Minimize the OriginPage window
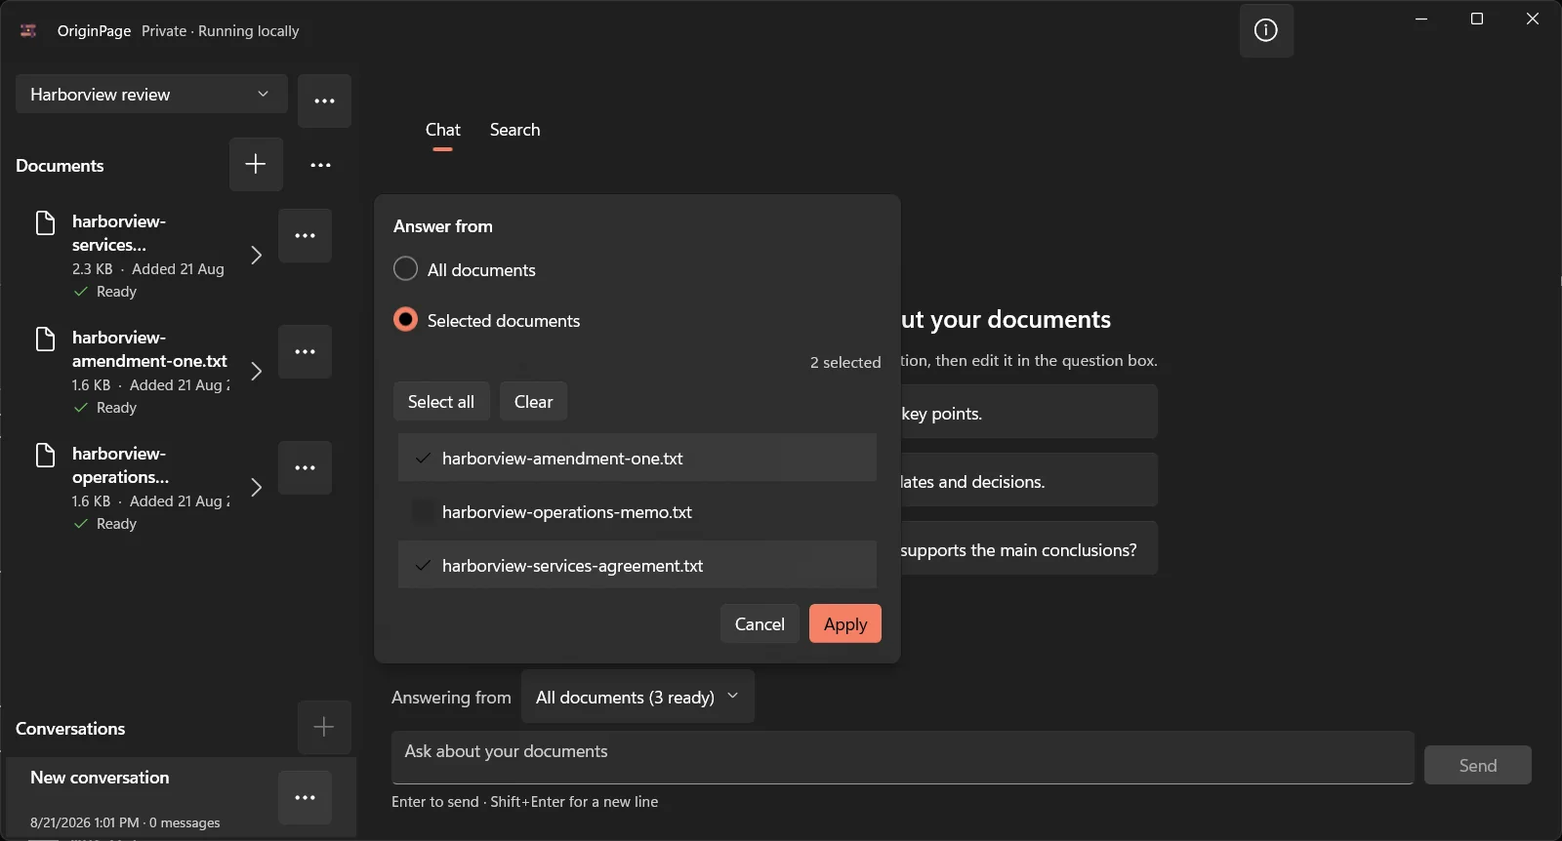The image size is (1562, 841). click(x=1421, y=19)
